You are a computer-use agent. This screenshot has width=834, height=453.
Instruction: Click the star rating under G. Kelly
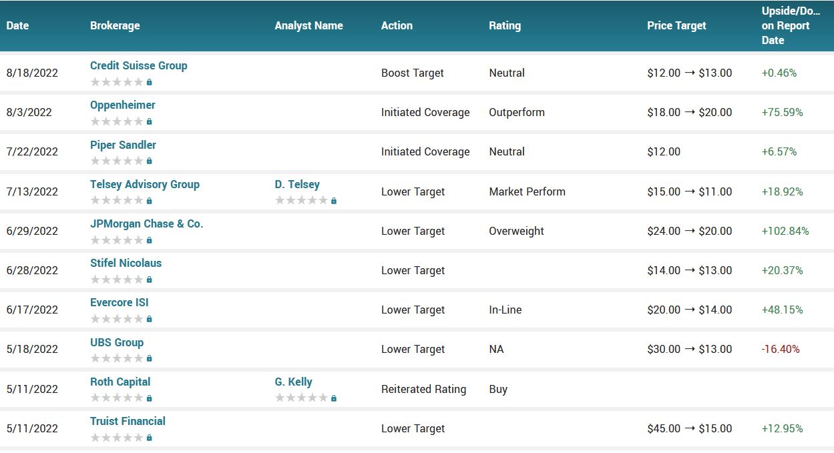coord(302,398)
